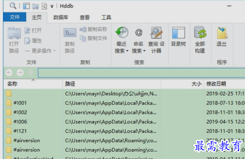
Task: Open the 文件 menu tab
Action: (x=14, y=17)
